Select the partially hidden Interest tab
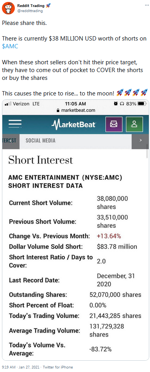Viewport: 150px width, 372px height. pyautogui.click(x=9, y=141)
